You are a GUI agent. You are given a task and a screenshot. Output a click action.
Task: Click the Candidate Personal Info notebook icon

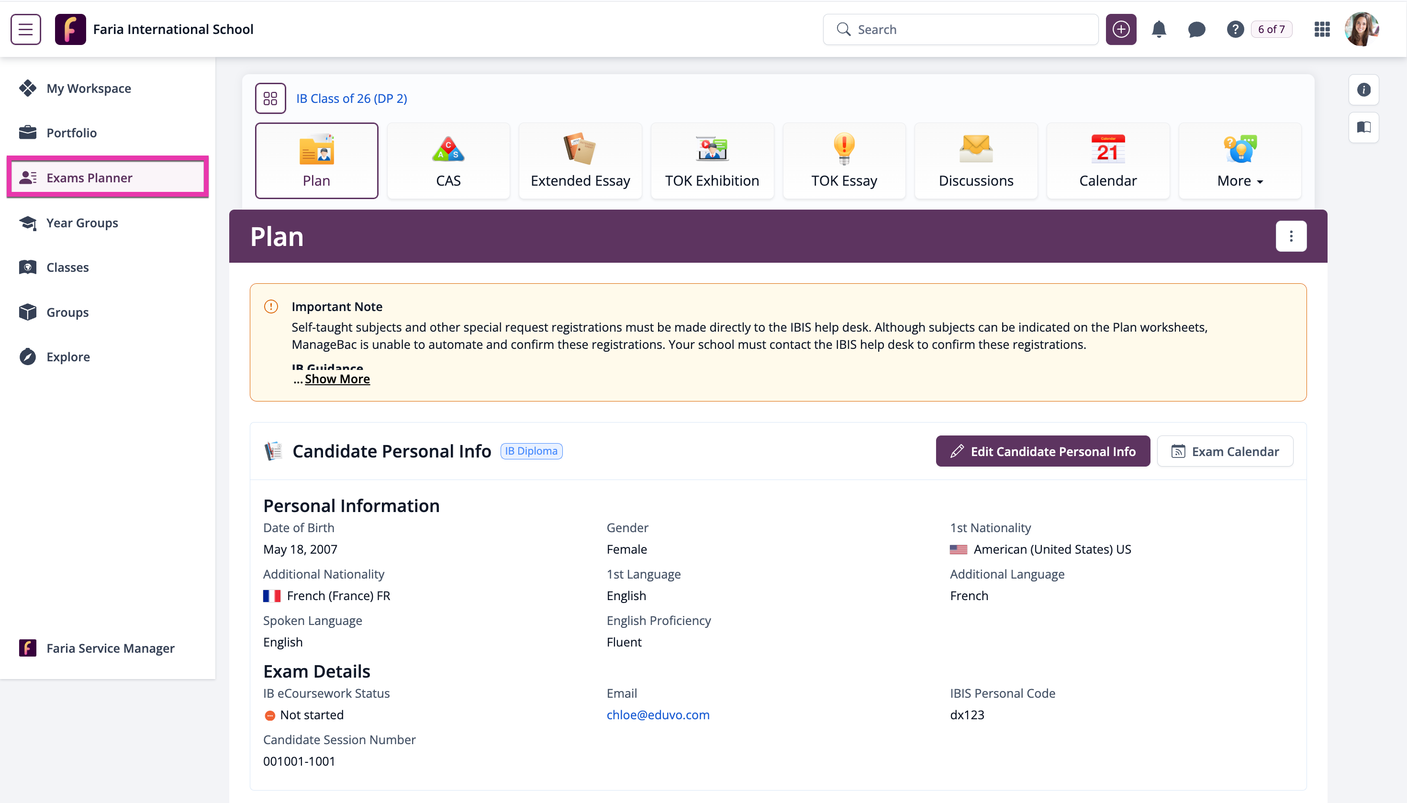click(273, 451)
